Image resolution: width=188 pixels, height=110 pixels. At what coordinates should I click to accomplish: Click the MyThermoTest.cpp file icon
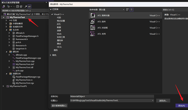pyautogui.click(x=14, y=61)
